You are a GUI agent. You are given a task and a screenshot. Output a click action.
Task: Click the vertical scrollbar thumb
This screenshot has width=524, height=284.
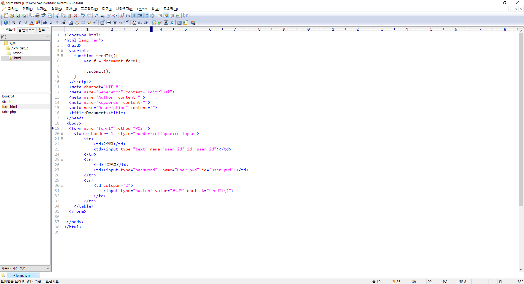[x=521, y=119]
